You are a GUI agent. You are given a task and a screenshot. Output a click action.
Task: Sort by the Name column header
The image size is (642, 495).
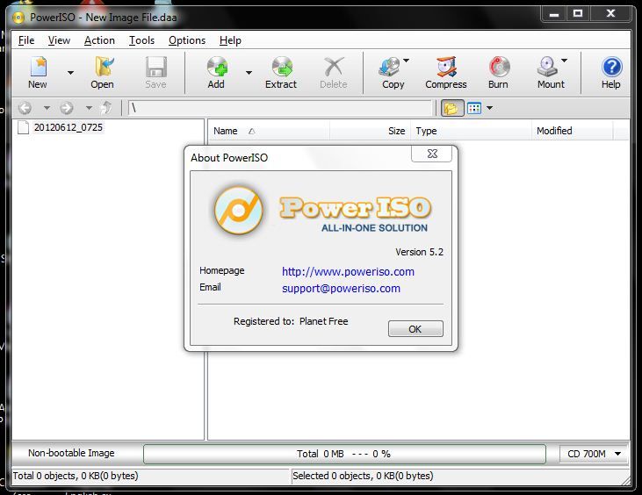tap(270, 131)
